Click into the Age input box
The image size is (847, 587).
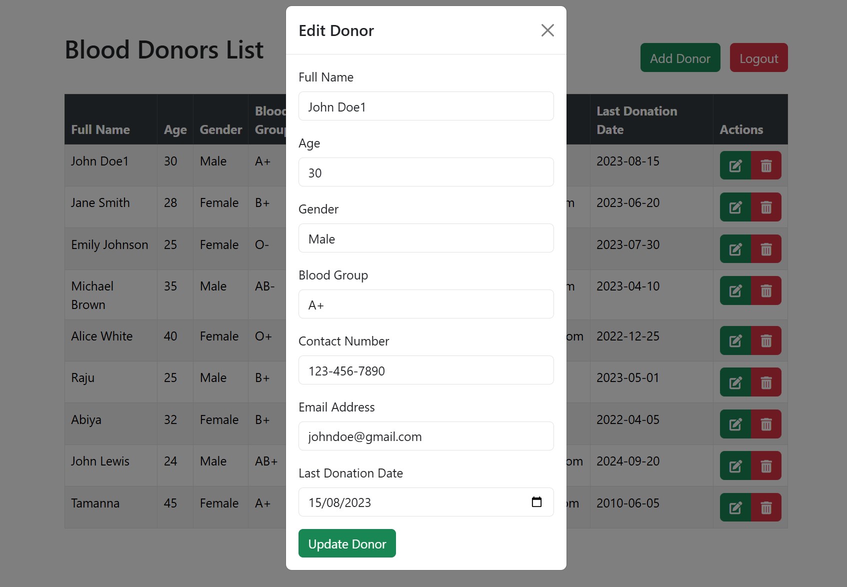click(x=426, y=172)
